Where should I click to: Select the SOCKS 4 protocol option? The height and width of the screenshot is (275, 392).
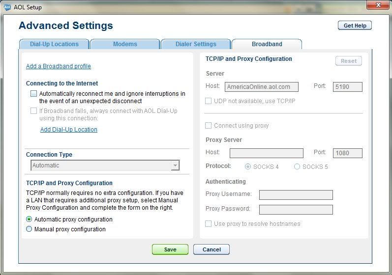[x=248, y=166]
